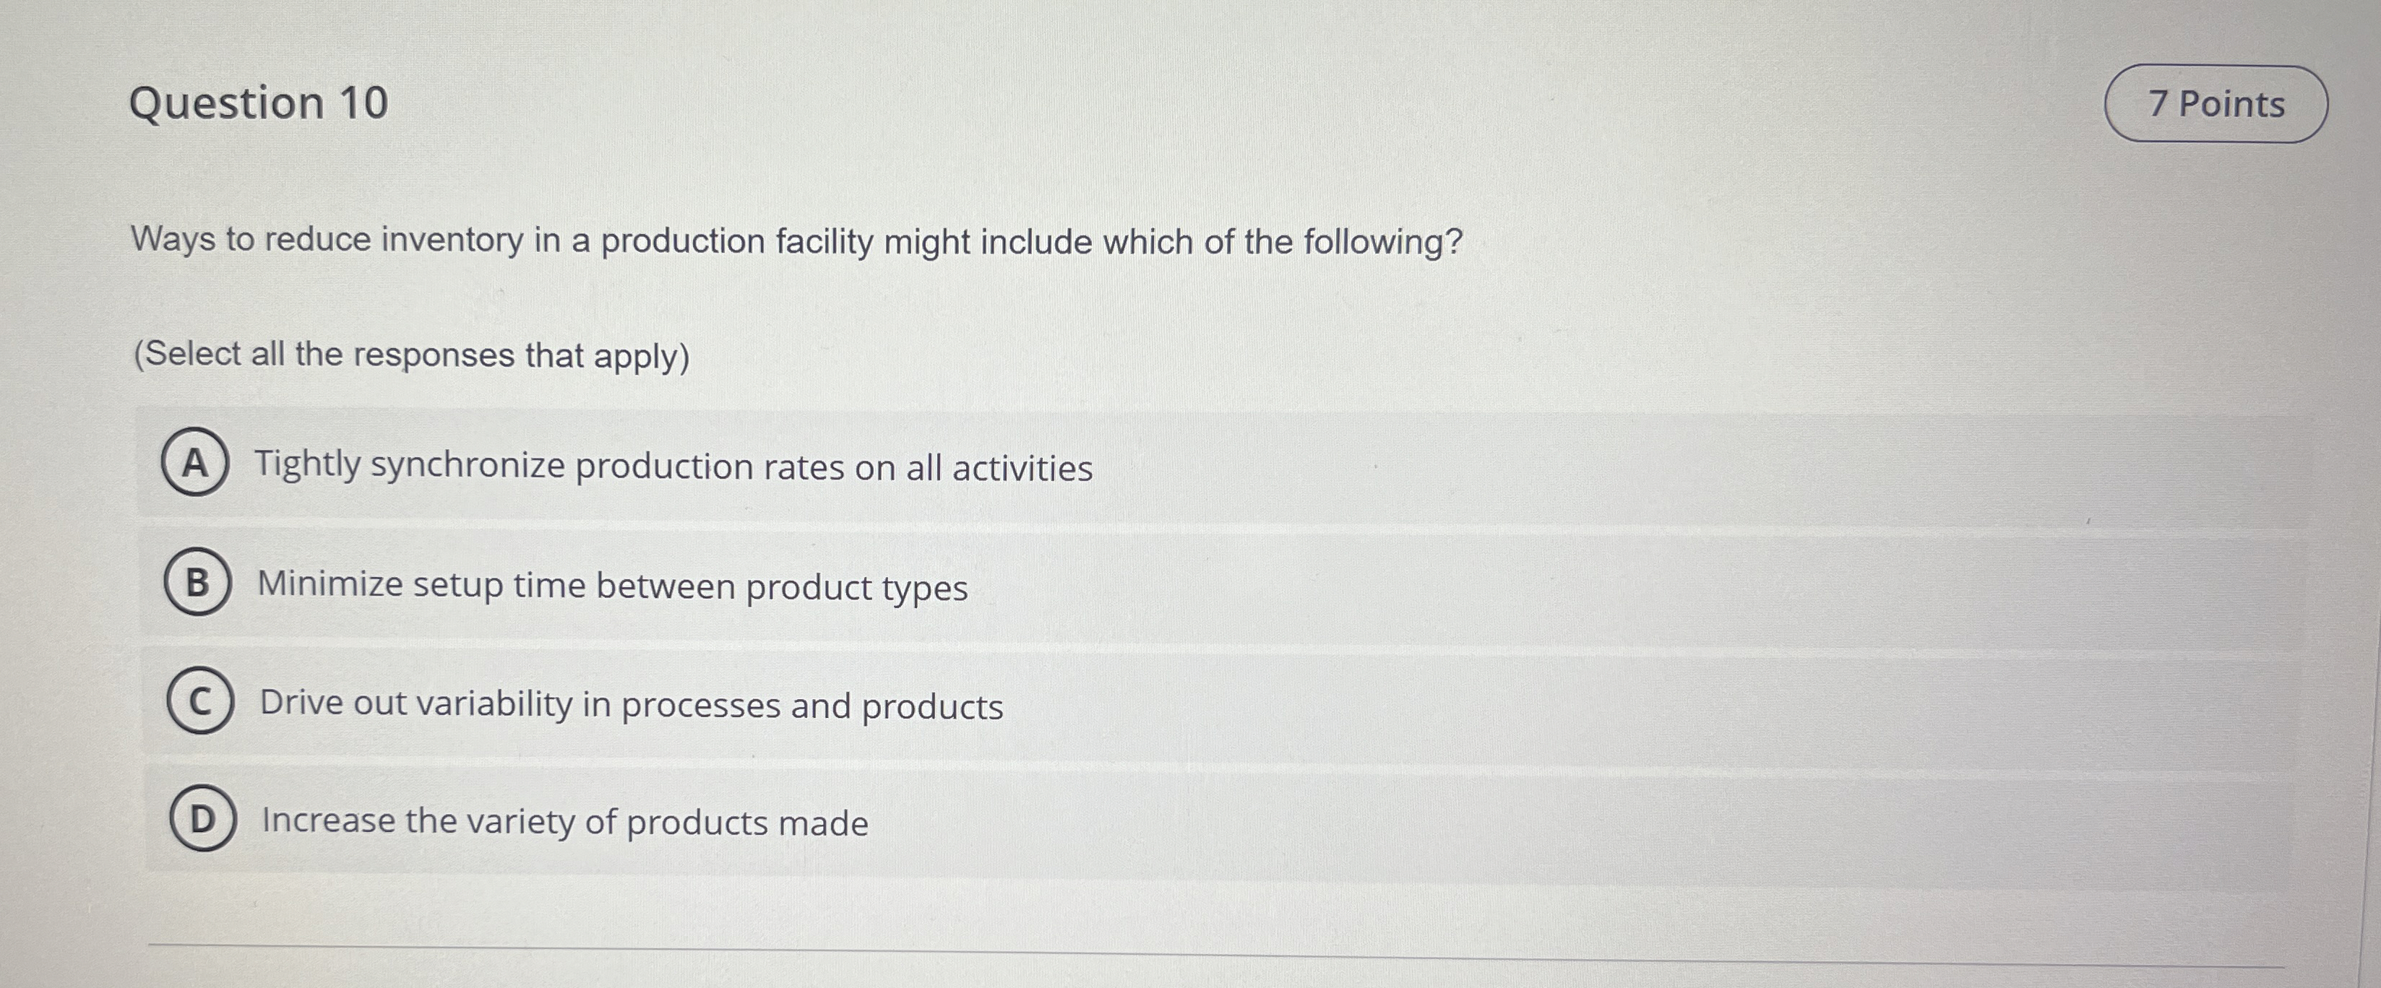
Task: Select option B's circle marker
Action: [198, 584]
